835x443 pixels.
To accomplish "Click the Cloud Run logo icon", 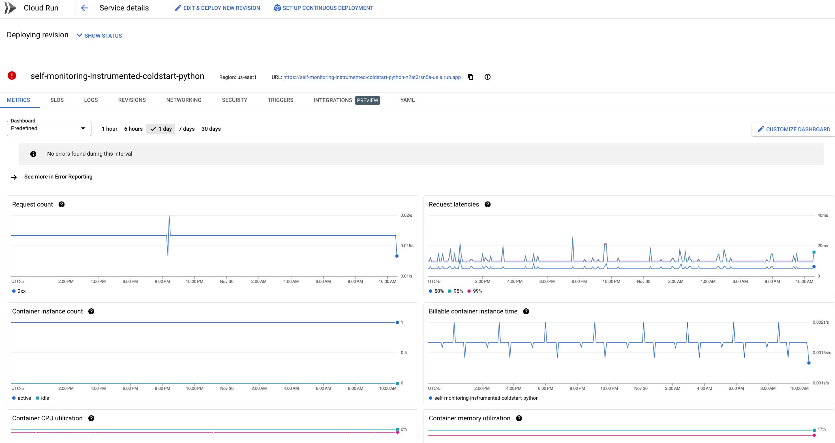I will tap(11, 8).
